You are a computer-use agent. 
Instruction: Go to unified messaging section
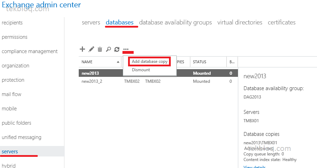(22, 137)
